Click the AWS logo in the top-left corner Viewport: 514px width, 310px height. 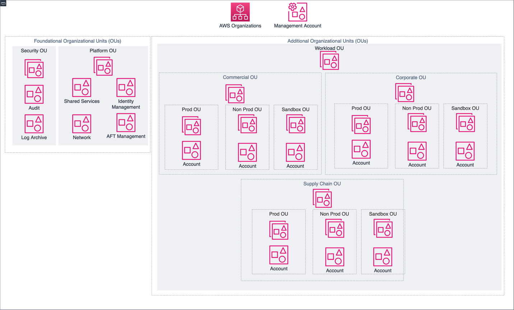click(3, 3)
